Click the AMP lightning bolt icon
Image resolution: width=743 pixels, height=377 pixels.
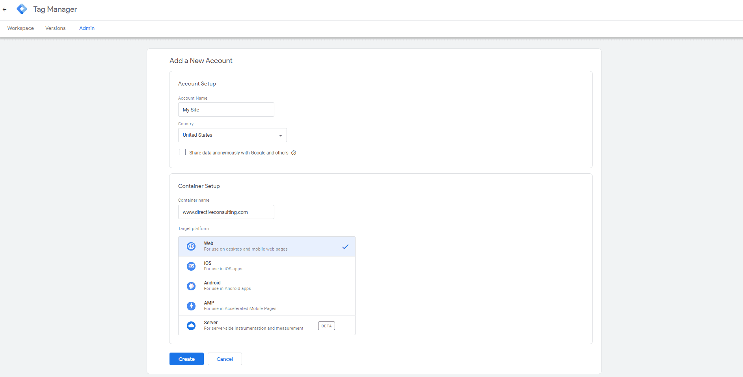(x=191, y=306)
